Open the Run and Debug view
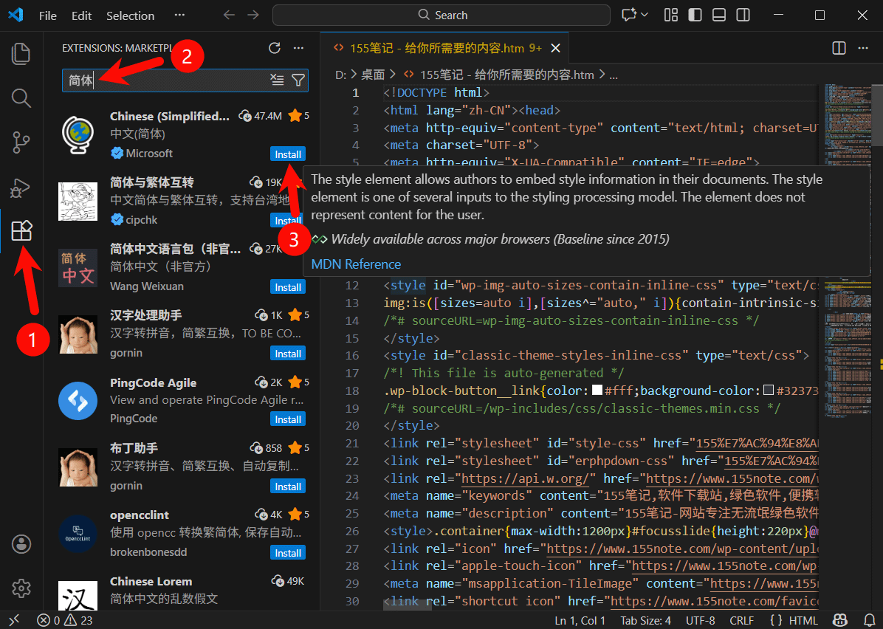883x629 pixels. coord(21,188)
